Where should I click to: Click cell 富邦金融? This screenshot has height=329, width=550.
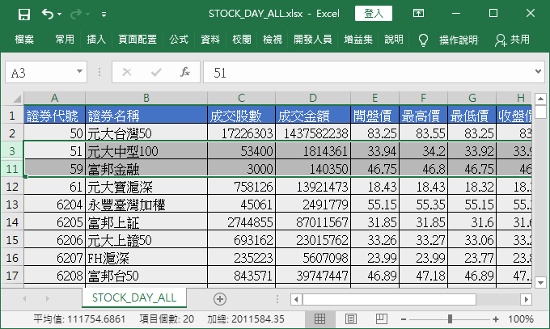(x=146, y=169)
